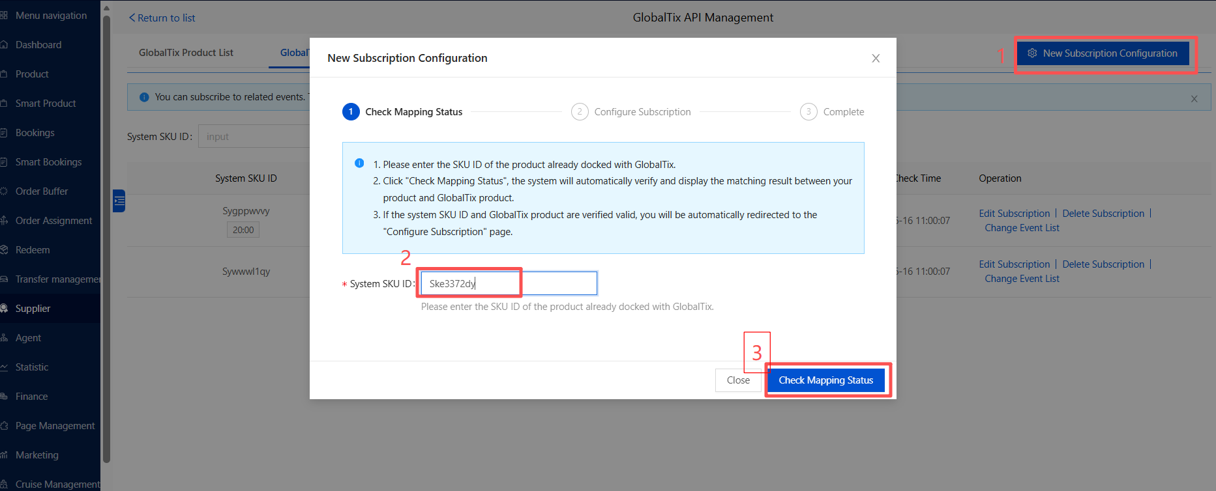This screenshot has height=491, width=1216.
Task: Click the info icon in instruction box
Action: [359, 163]
